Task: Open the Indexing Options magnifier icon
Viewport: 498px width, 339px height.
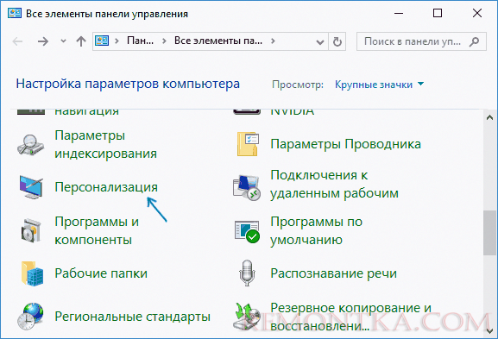Action: [30, 145]
